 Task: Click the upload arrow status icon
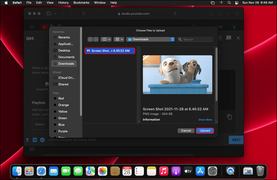coord(27,140)
